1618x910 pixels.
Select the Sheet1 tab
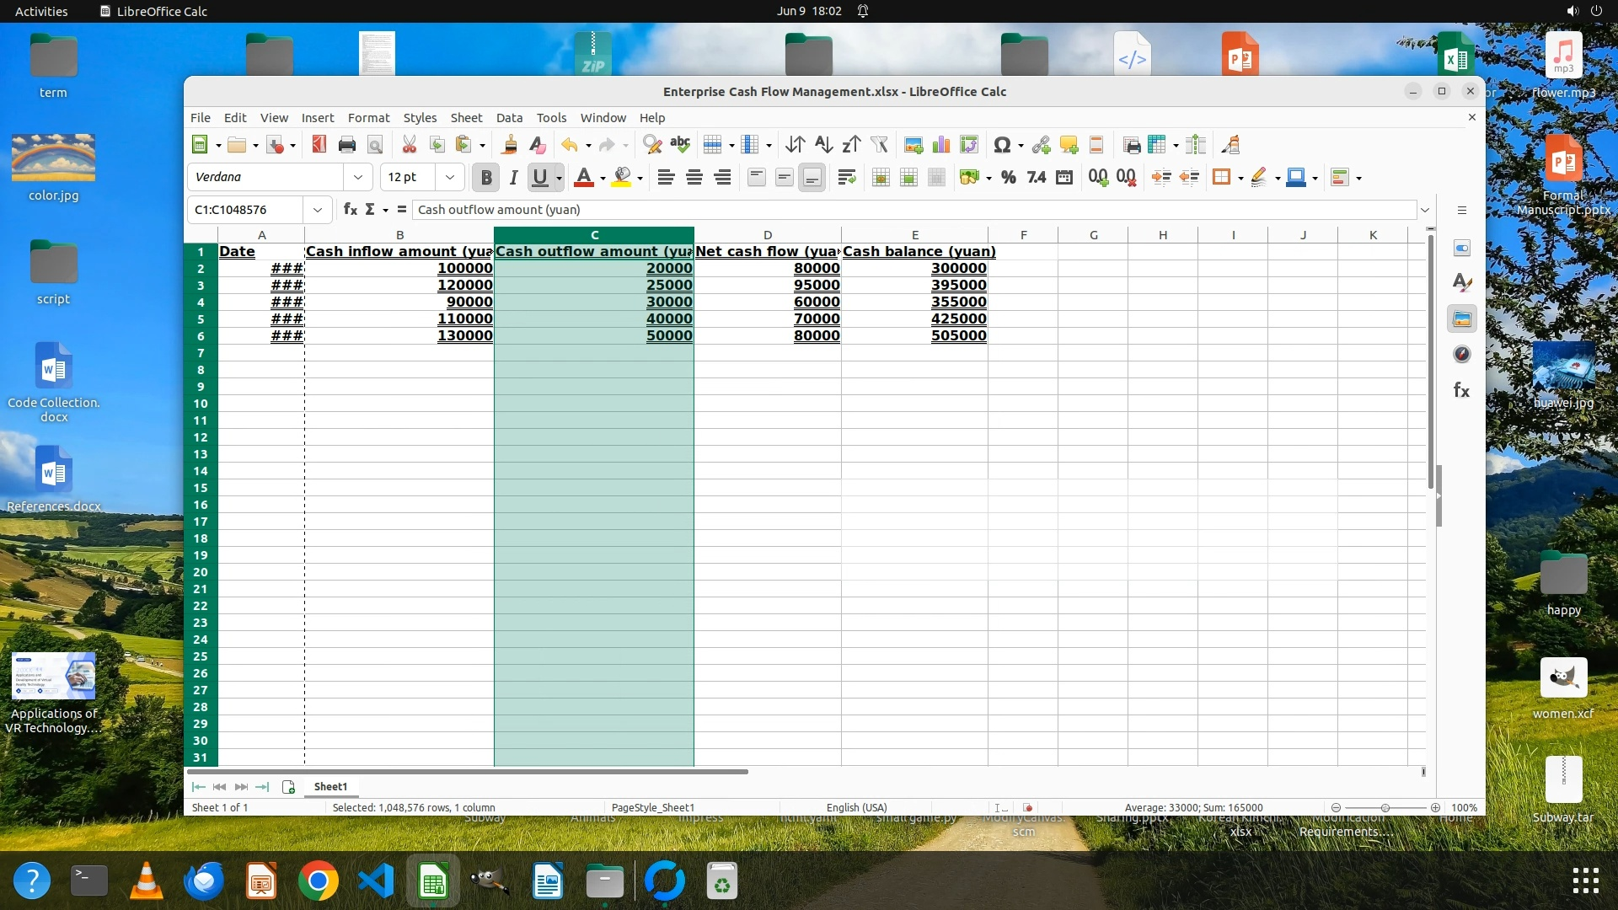(330, 786)
